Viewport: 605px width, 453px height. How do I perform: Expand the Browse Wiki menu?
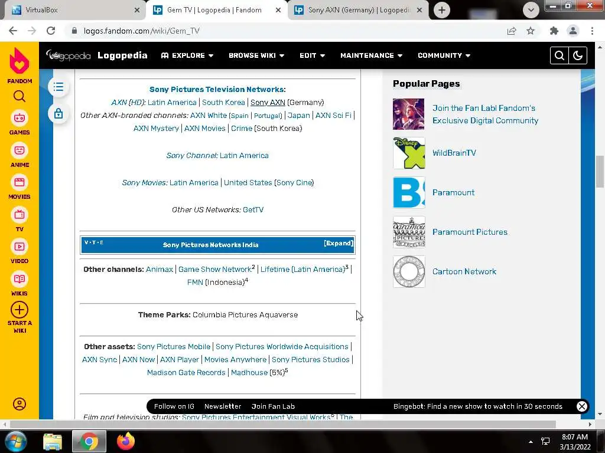pos(256,55)
